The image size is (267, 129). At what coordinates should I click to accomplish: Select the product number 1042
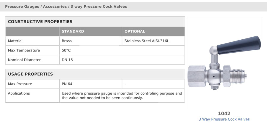coord(224,113)
